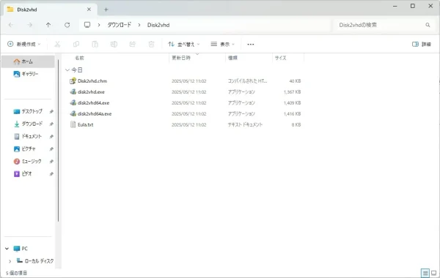Click the Rename icon in toolbar
The height and width of the screenshot is (278, 440).
(x=114, y=44)
